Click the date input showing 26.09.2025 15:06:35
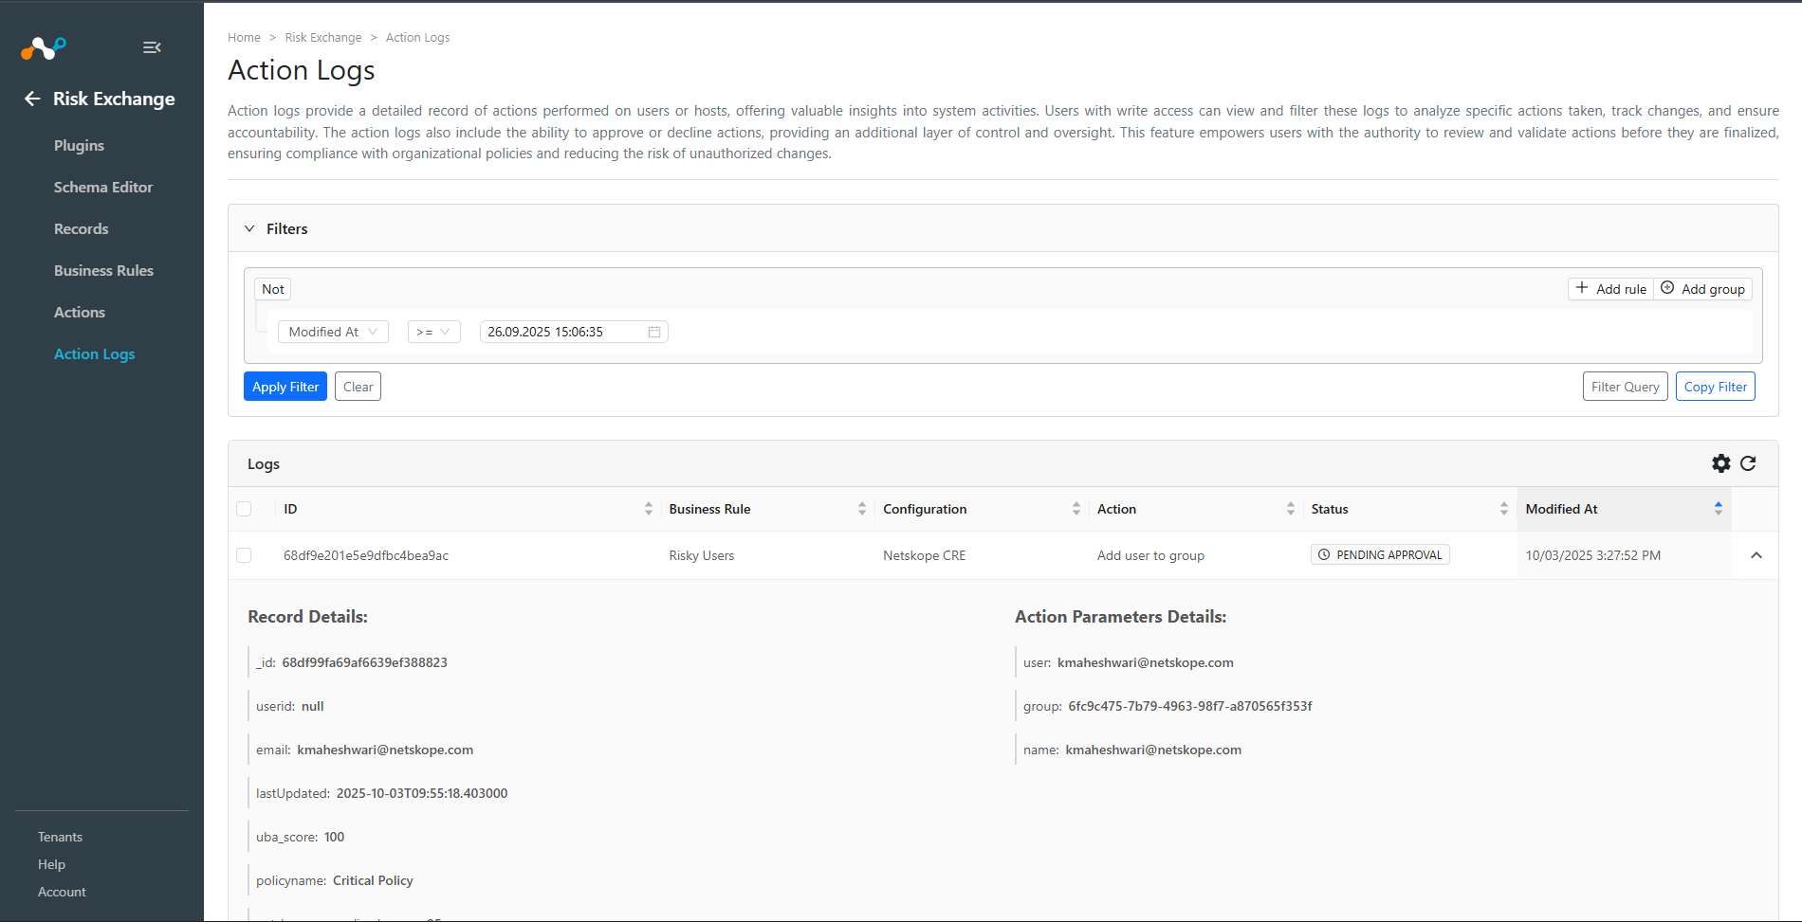This screenshot has height=922, width=1802. (574, 332)
